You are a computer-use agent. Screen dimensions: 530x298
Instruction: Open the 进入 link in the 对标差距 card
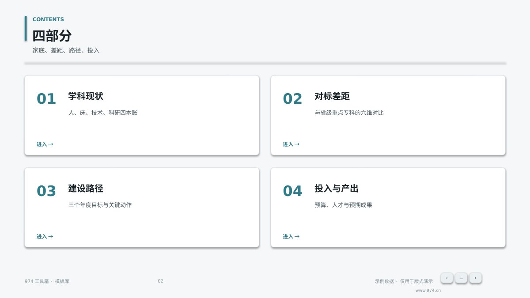pyautogui.click(x=291, y=144)
